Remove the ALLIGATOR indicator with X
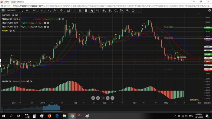Image resolution: width=212 pixels, height=119 pixels. coord(63,19)
